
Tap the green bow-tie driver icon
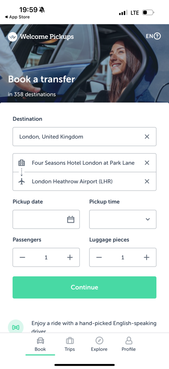pyautogui.click(x=16, y=327)
